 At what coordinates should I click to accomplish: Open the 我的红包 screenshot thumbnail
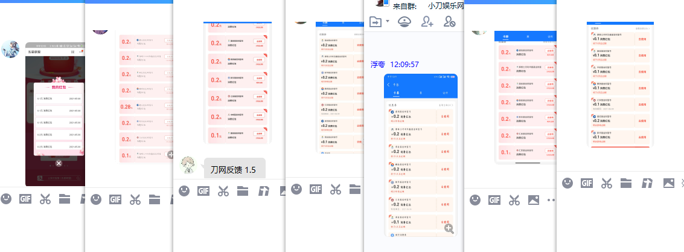(55, 114)
